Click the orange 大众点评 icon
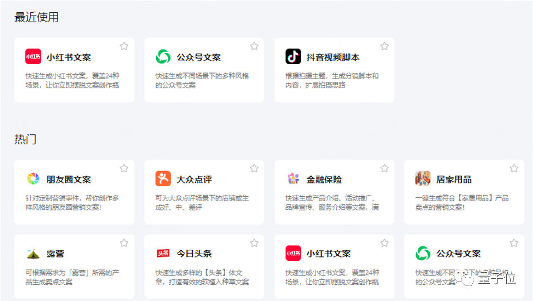The image size is (533, 301). tap(163, 179)
